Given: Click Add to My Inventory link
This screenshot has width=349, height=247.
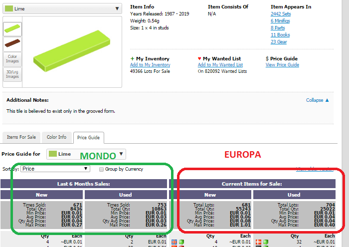Looking at the screenshot, I should (x=150, y=64).
